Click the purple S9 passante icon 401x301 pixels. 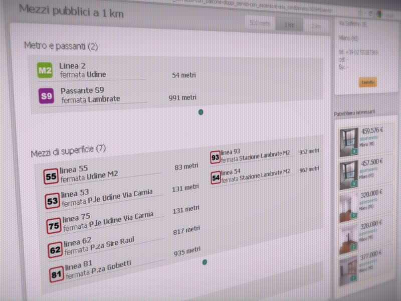point(46,96)
